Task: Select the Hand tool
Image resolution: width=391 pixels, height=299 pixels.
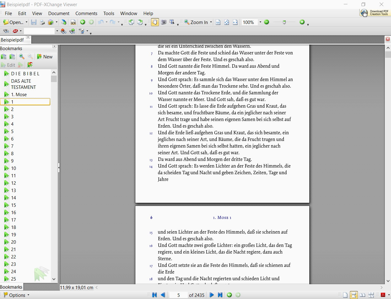Action: click(155, 22)
